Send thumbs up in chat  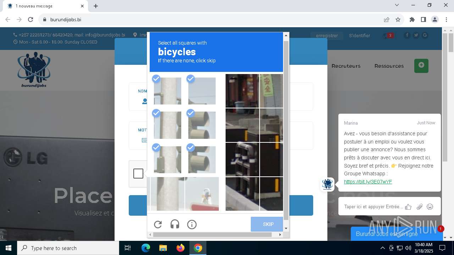408,207
